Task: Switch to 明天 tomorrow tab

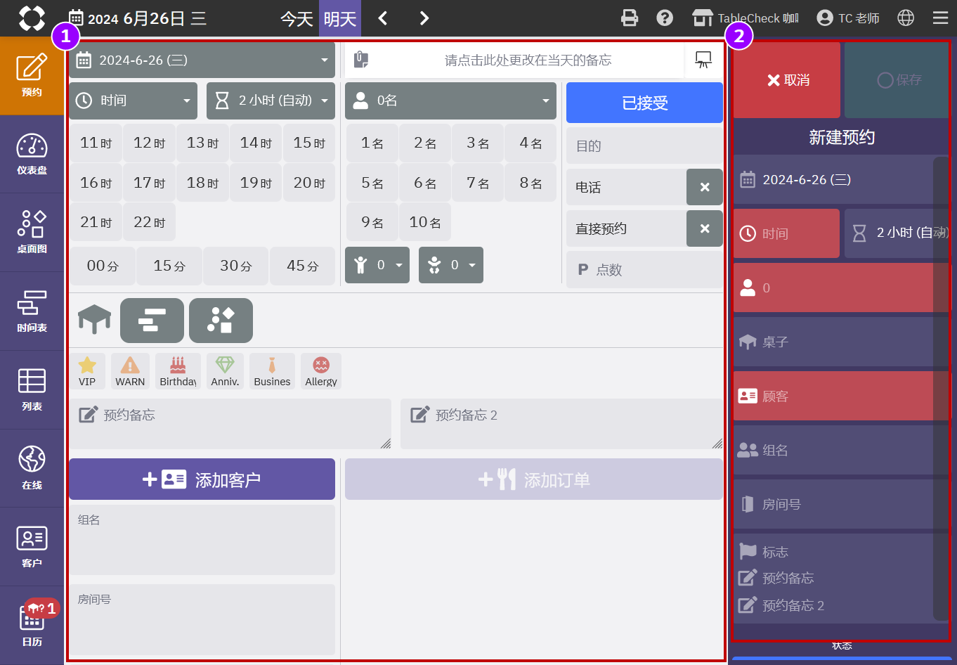Action: point(340,18)
